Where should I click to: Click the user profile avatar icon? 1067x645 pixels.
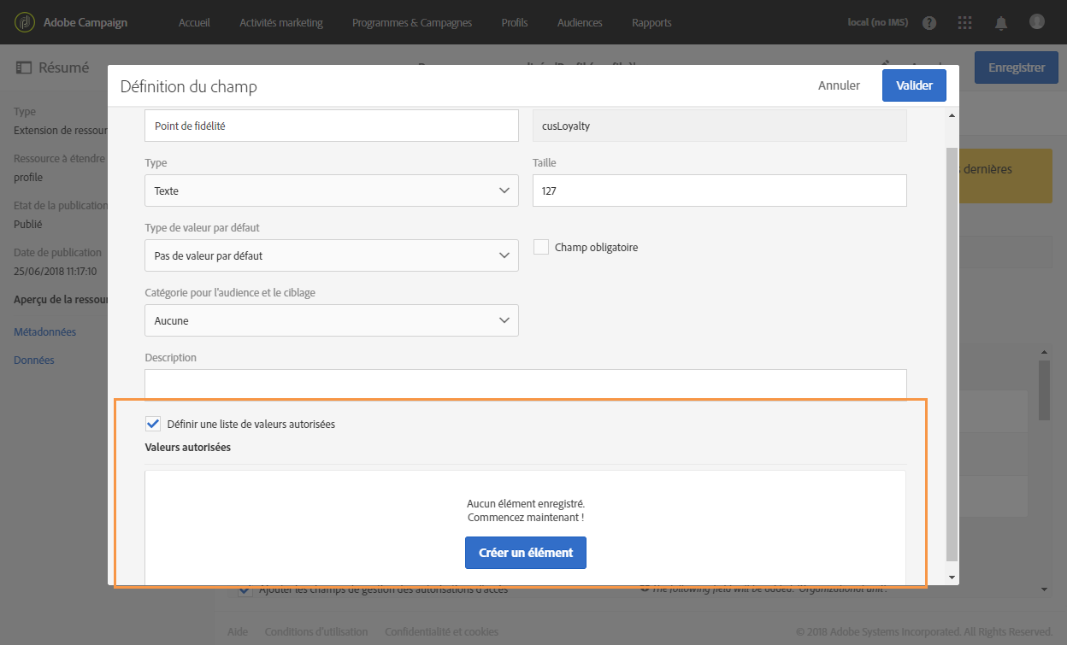click(1037, 22)
